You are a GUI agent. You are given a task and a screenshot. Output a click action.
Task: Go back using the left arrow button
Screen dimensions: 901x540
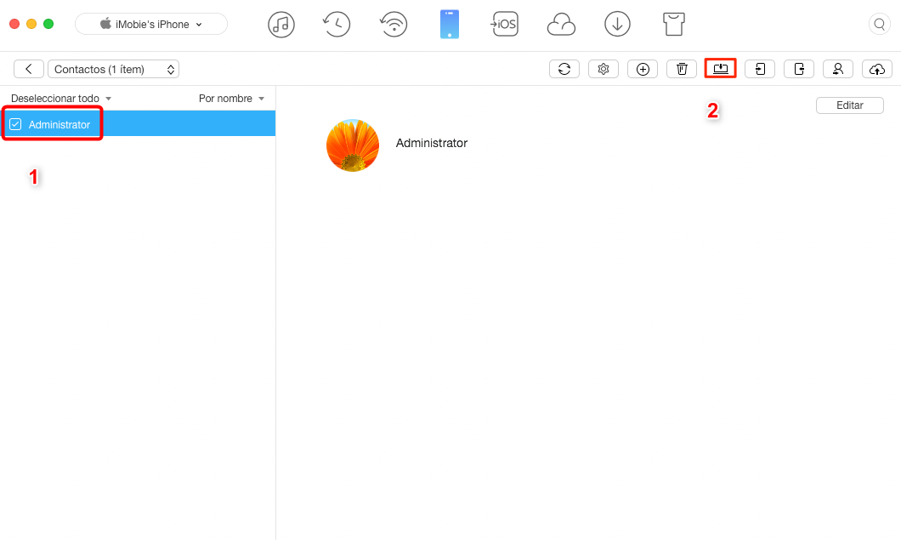[x=28, y=69]
